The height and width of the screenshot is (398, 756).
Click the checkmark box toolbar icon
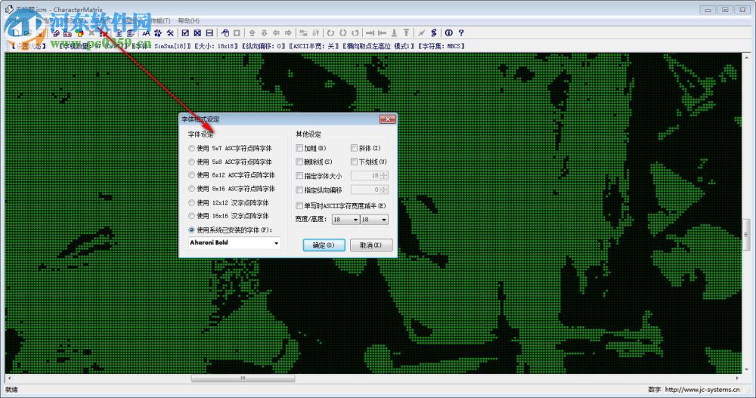tap(185, 32)
